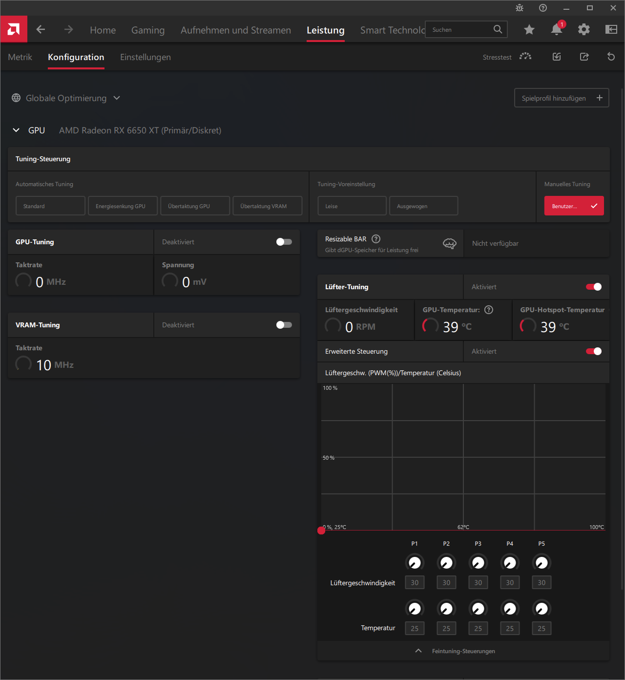Collapse the GPU section chevron

point(16,130)
